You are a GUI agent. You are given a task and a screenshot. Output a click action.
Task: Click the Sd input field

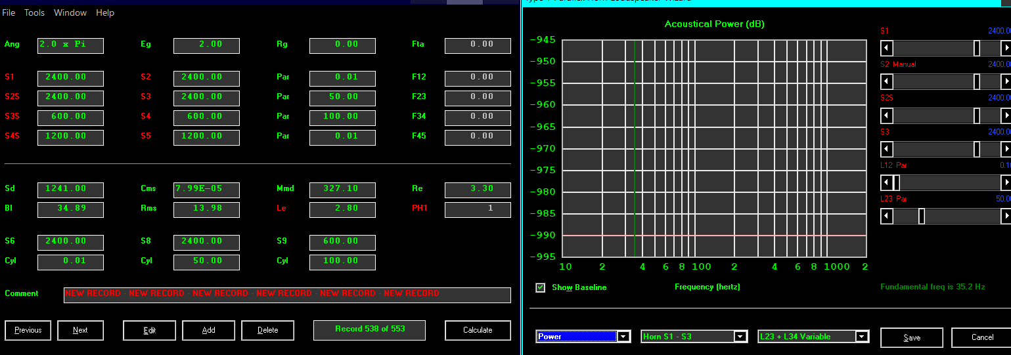pyautogui.click(x=70, y=190)
